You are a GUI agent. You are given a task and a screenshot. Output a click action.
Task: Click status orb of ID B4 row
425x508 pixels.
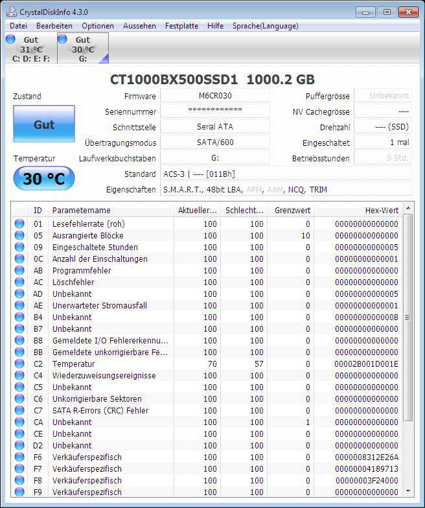19,317
